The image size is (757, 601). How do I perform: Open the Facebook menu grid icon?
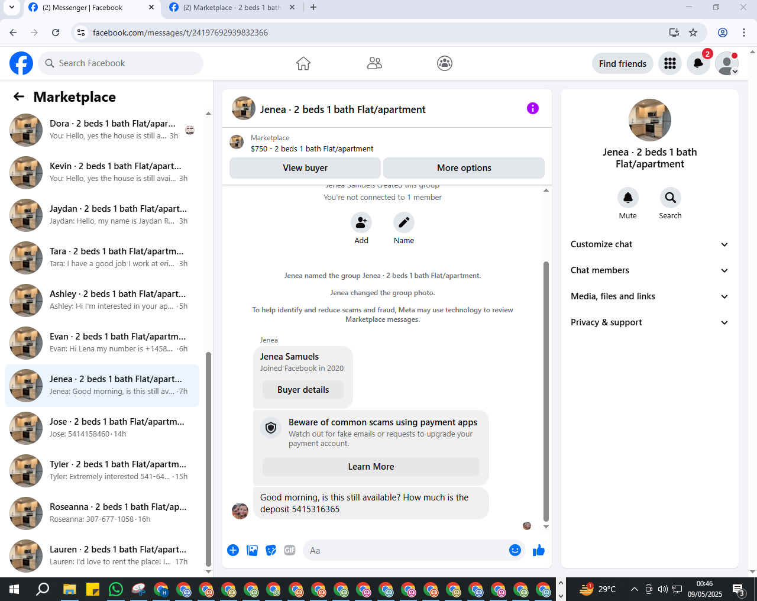(670, 63)
